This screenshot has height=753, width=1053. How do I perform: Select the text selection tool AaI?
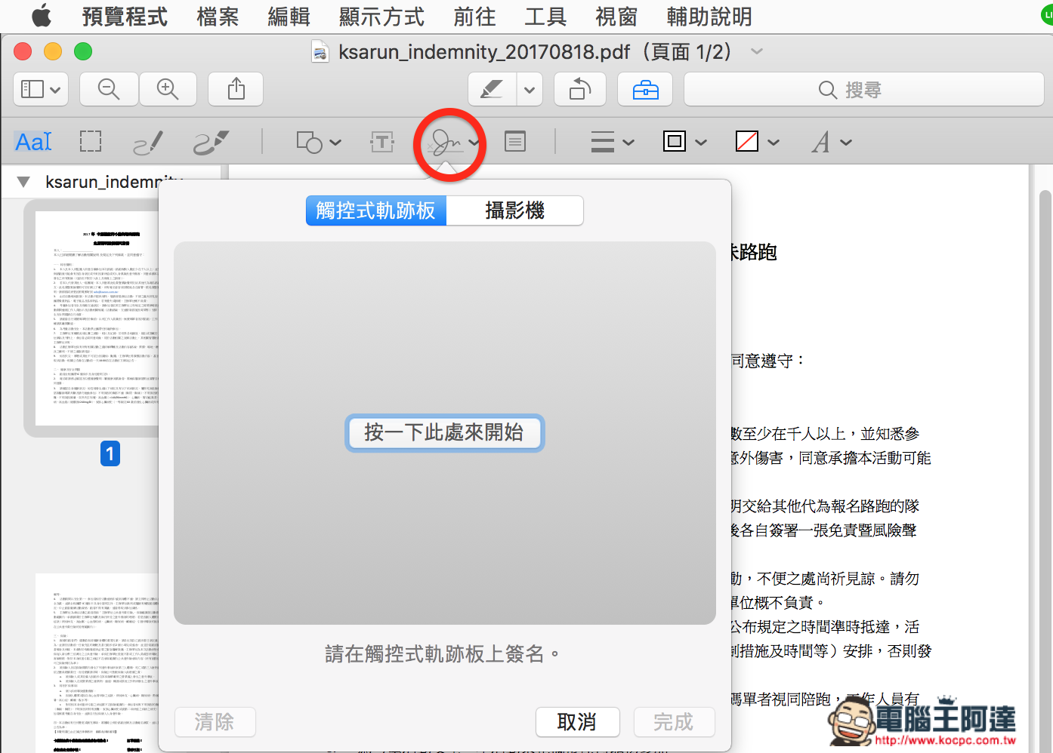[33, 141]
